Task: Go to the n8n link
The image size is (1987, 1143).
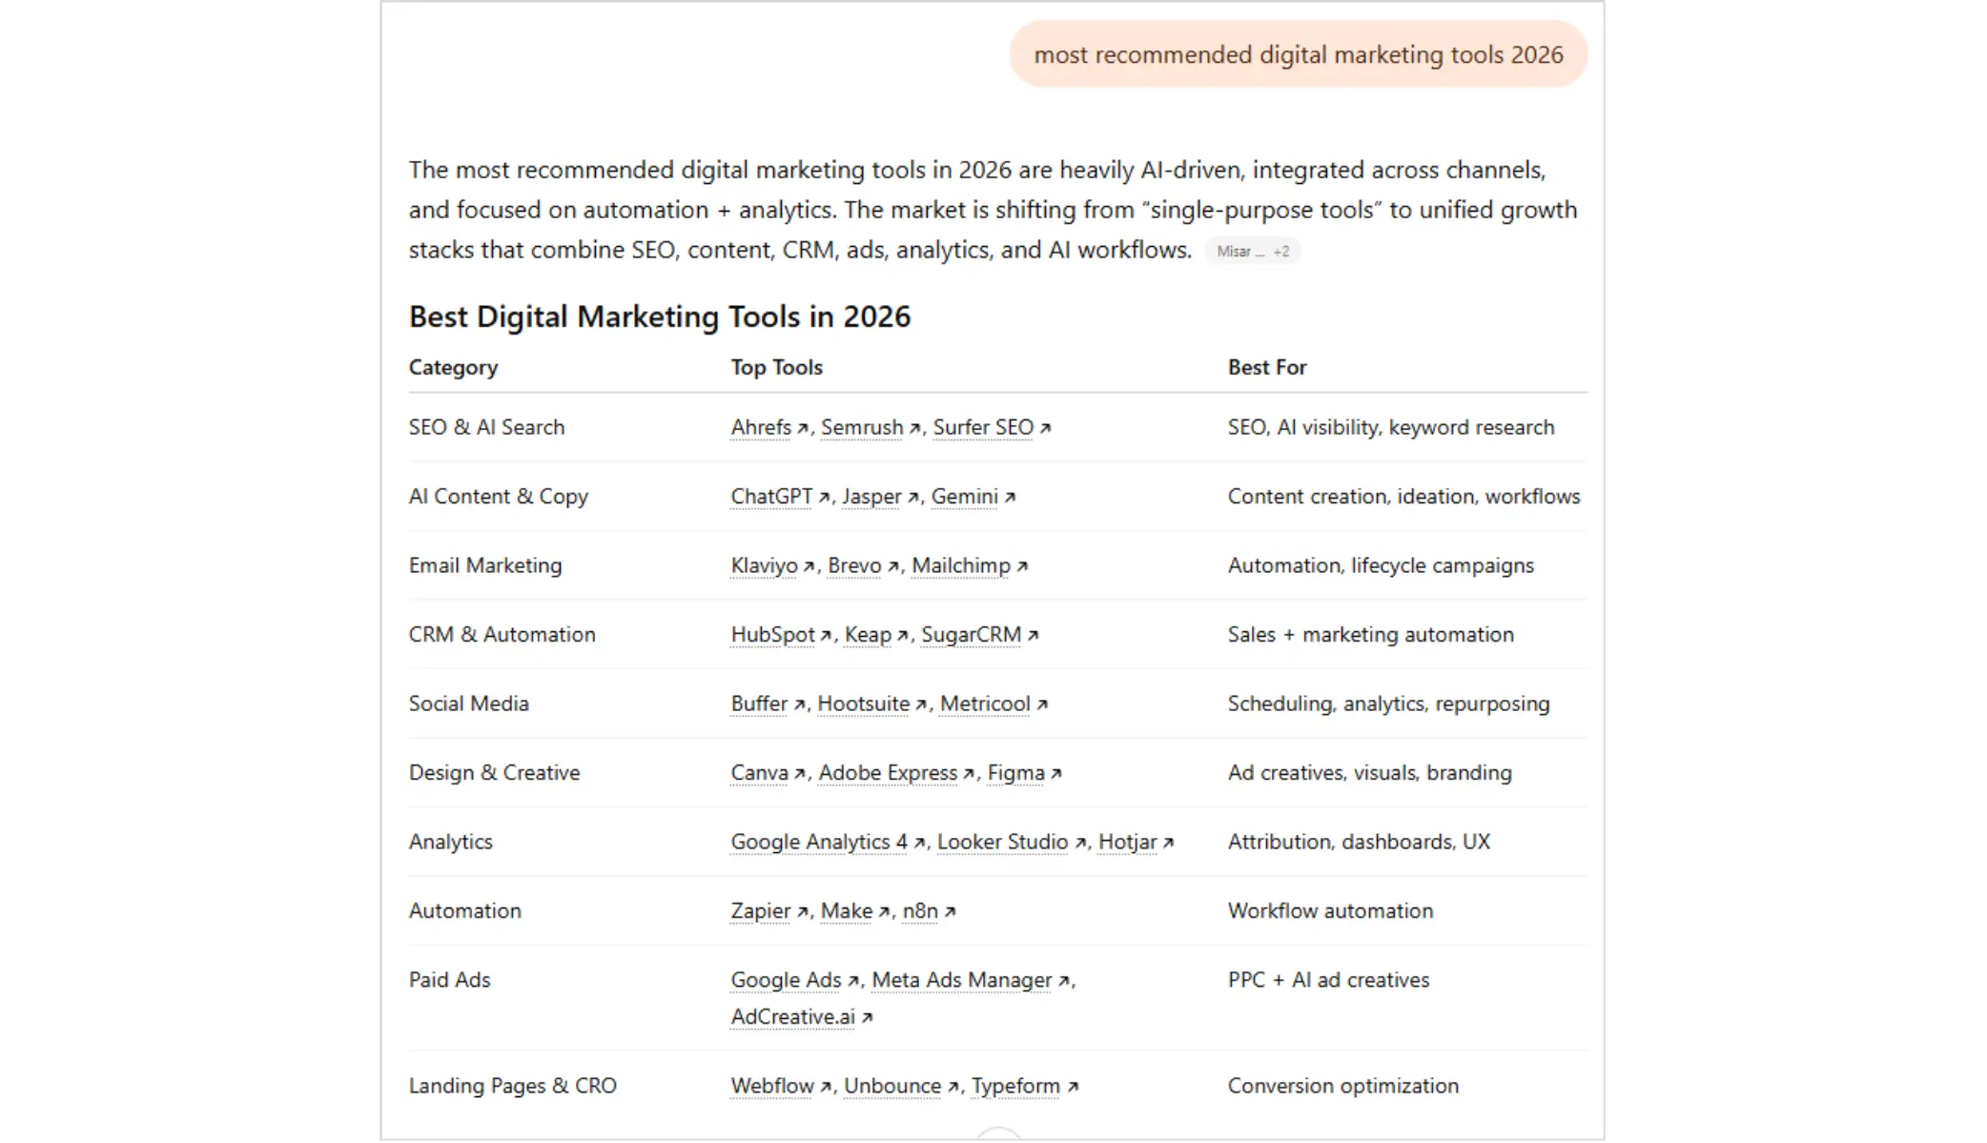Action: [929, 911]
